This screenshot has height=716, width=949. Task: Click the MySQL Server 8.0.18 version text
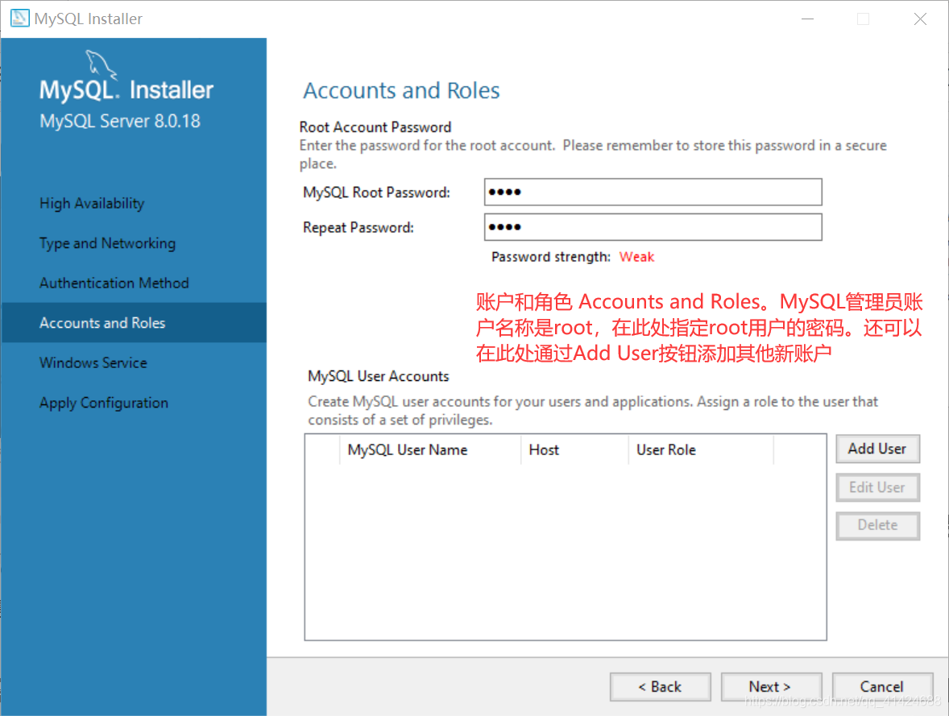point(120,121)
